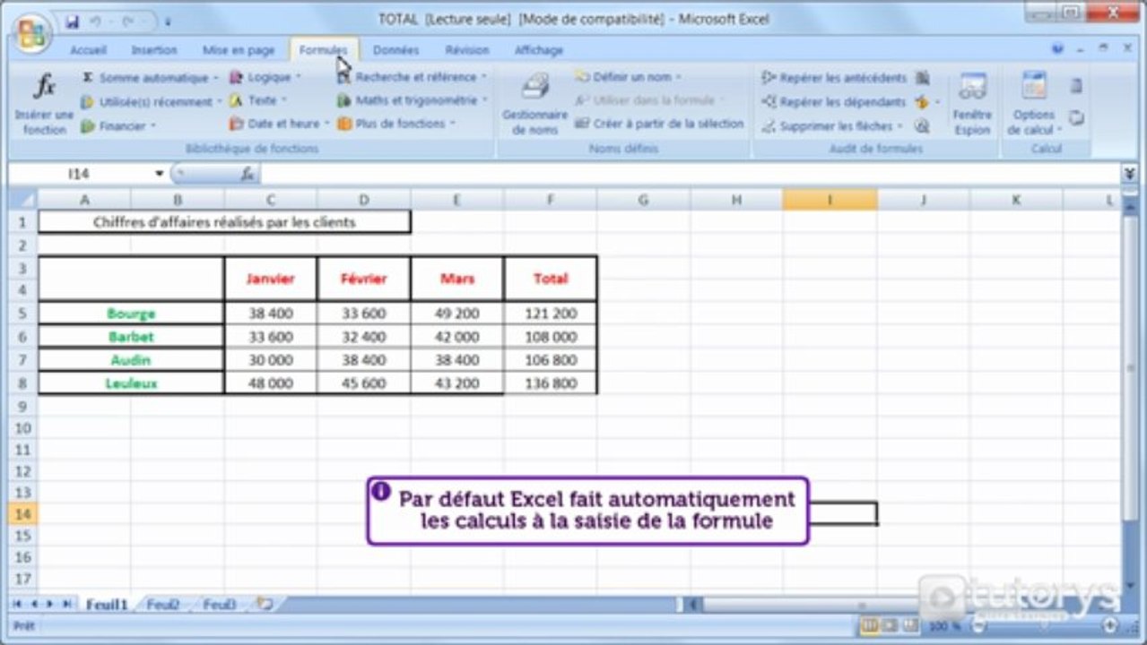Click the Select All corner button
Viewport: 1147px width, 645px height.
coord(22,200)
